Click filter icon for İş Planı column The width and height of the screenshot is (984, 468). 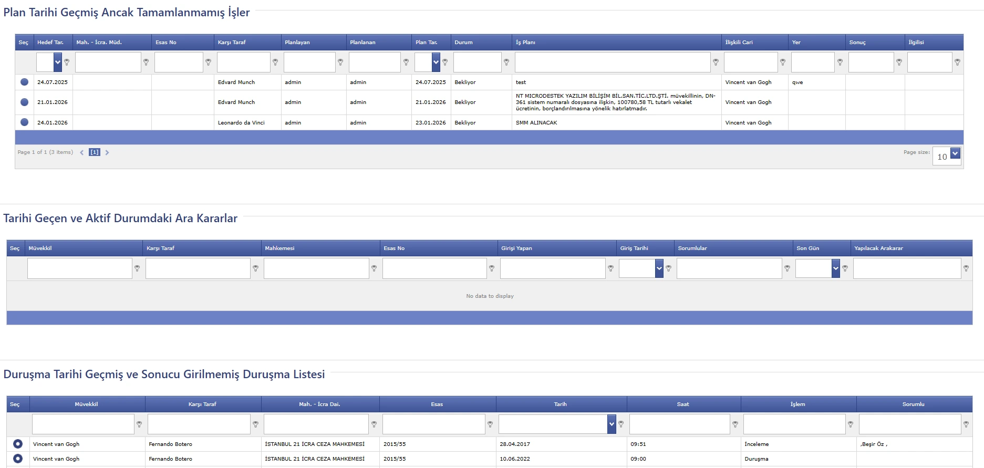pos(716,62)
